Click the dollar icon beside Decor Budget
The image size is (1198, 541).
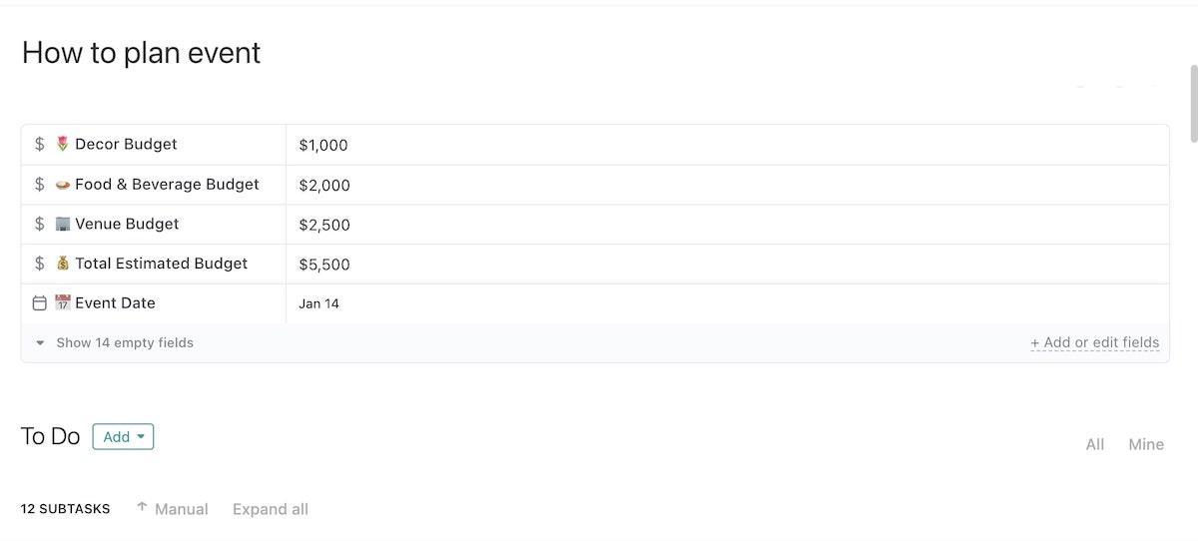[40, 144]
